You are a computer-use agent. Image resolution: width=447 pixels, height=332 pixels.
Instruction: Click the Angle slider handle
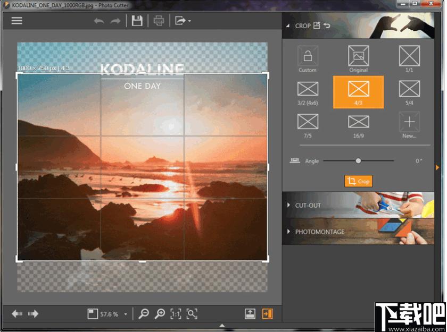coord(358,161)
